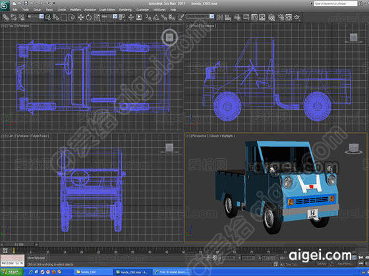Open the reference coordinate system View dropdown
Screen dimensions: 369x276
(109, 16)
